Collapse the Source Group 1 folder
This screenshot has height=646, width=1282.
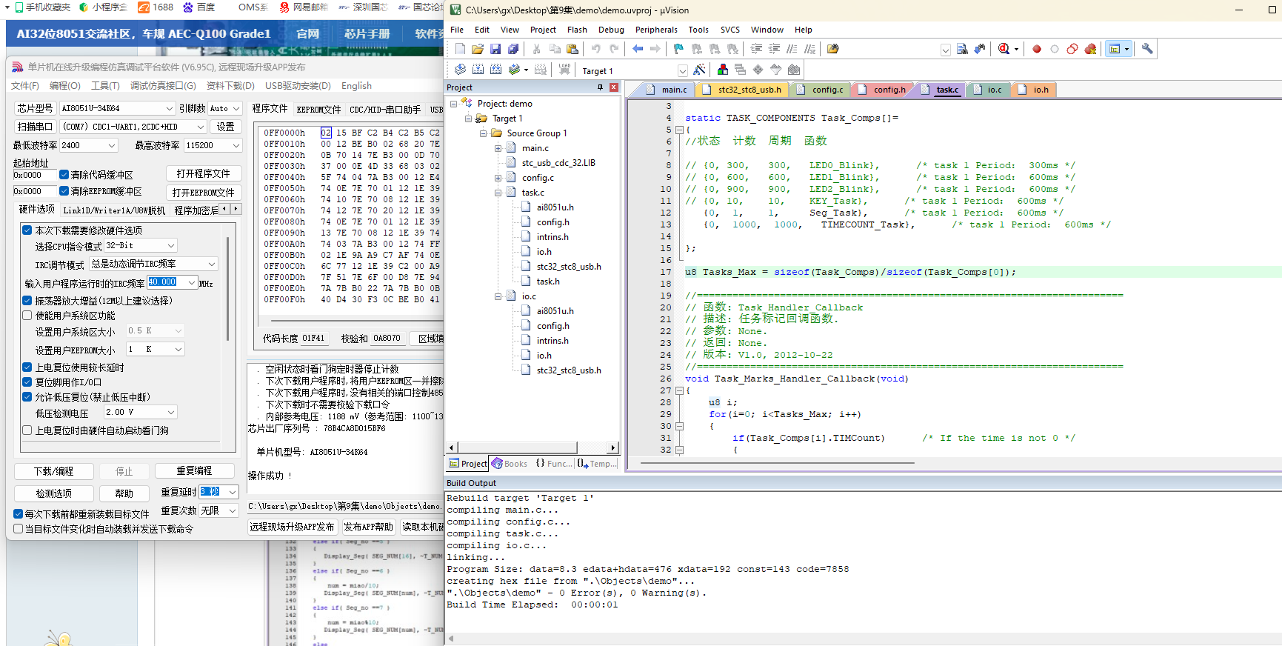click(484, 133)
